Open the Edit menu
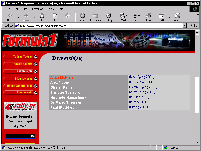 (16, 9)
